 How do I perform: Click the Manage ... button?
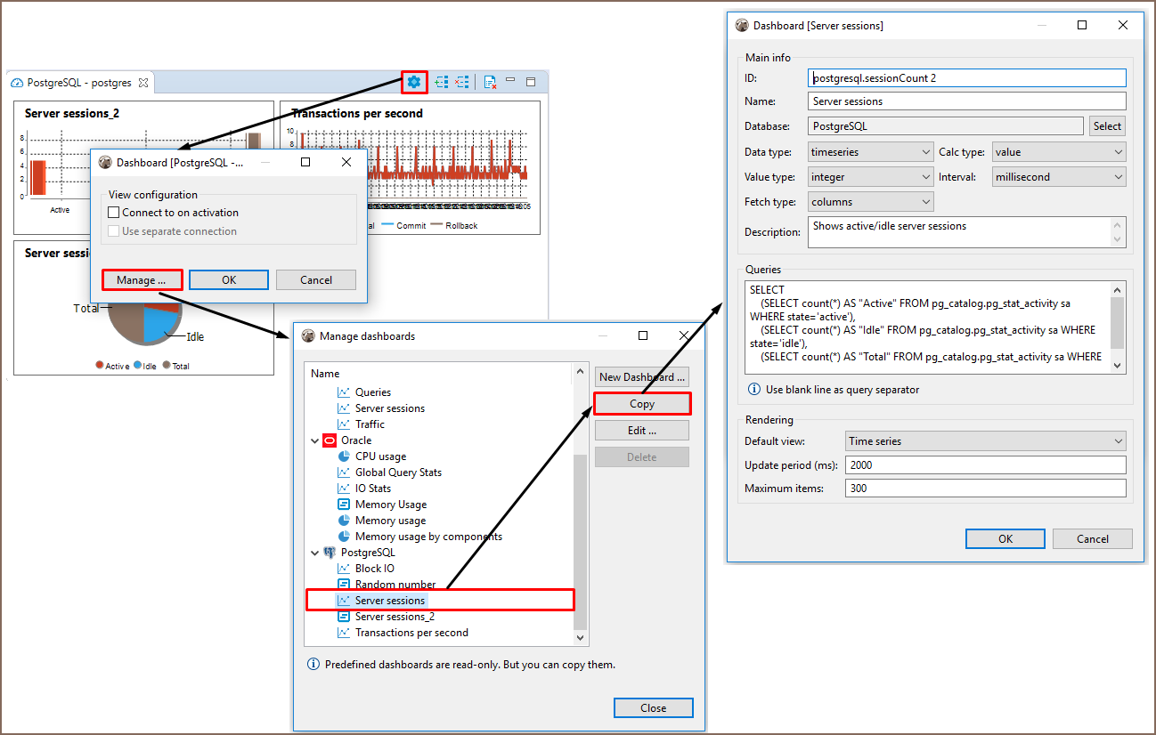click(x=142, y=280)
